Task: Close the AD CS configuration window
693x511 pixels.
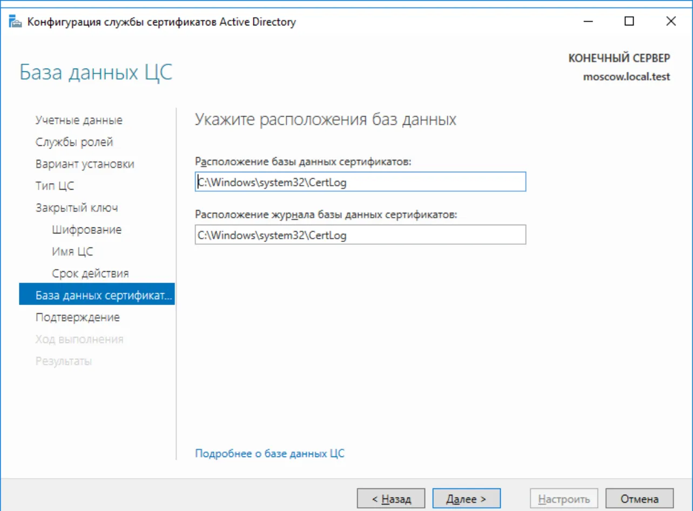Action: click(671, 22)
